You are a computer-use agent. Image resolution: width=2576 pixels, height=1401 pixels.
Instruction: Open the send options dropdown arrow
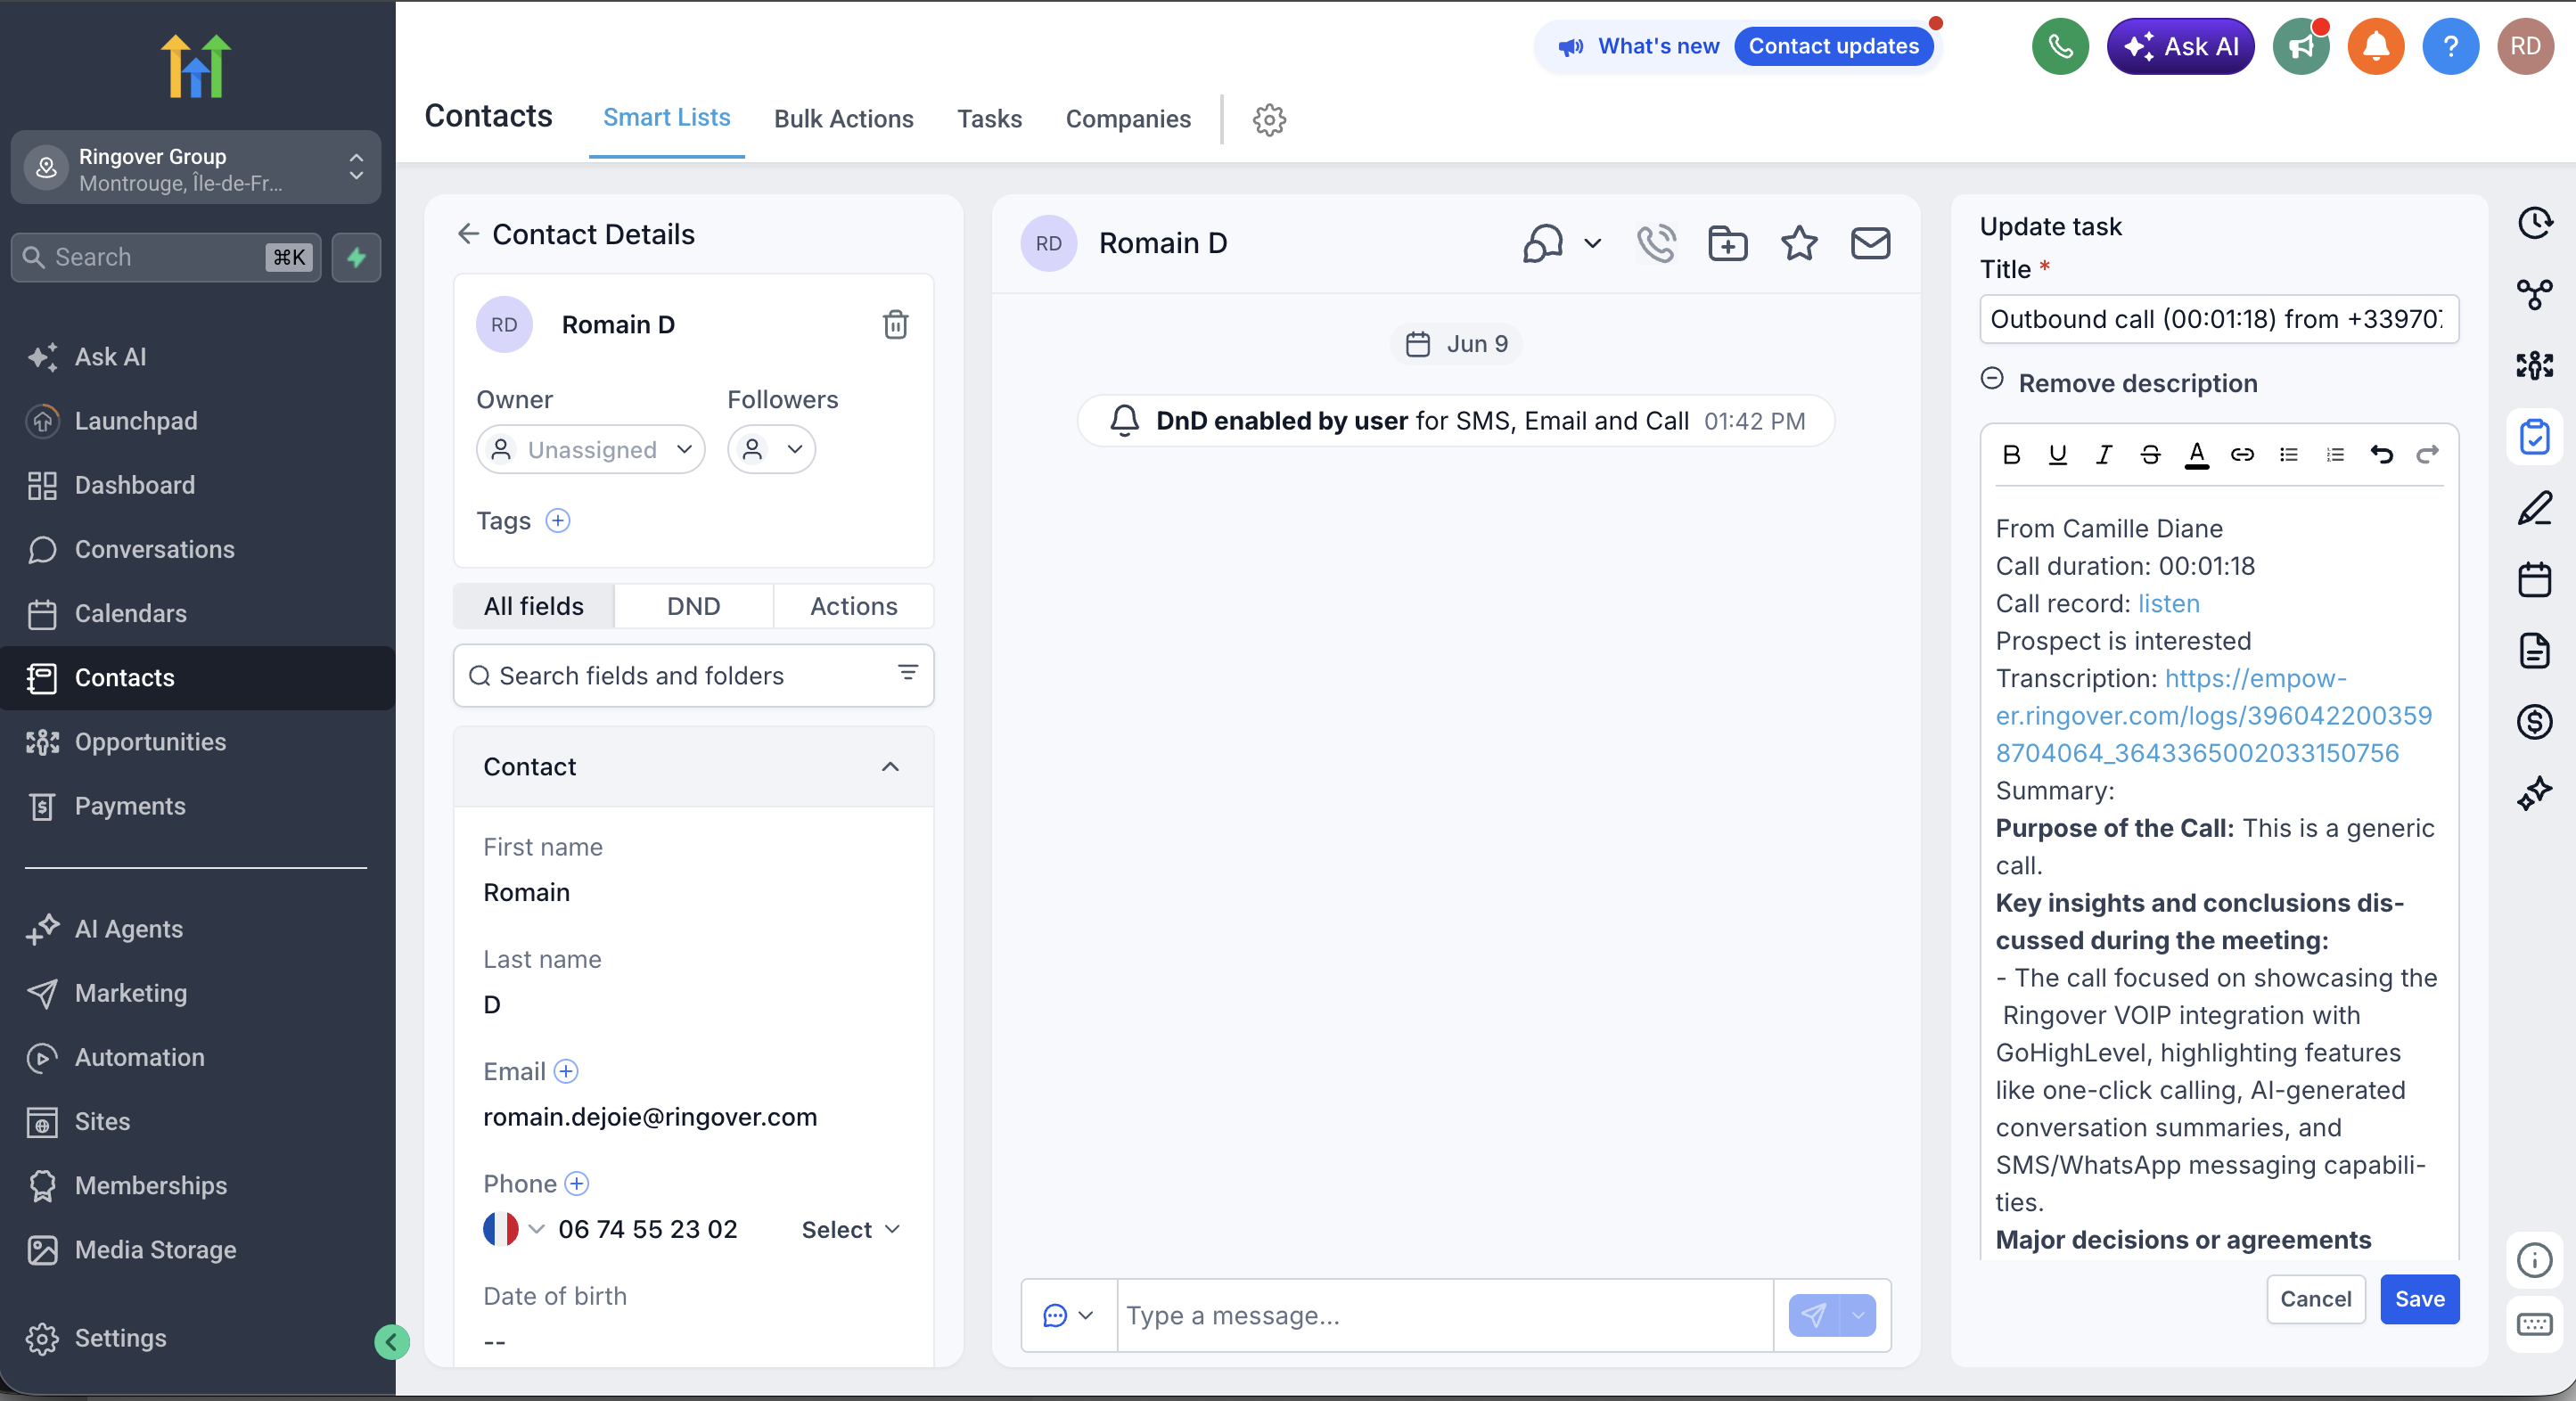[x=1858, y=1316]
